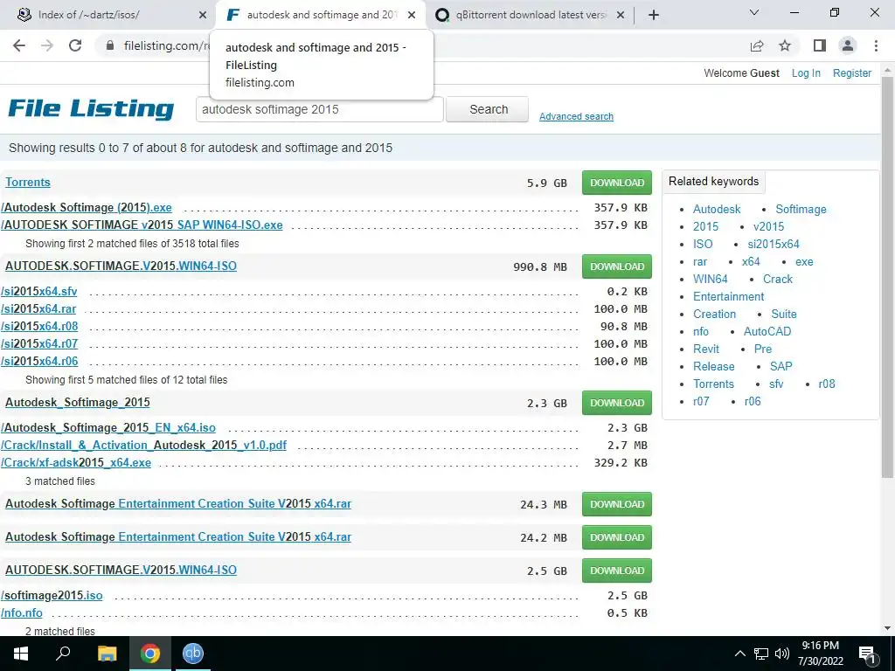This screenshot has height=671, width=895.
Task: Click the Log In link
Action: click(805, 73)
